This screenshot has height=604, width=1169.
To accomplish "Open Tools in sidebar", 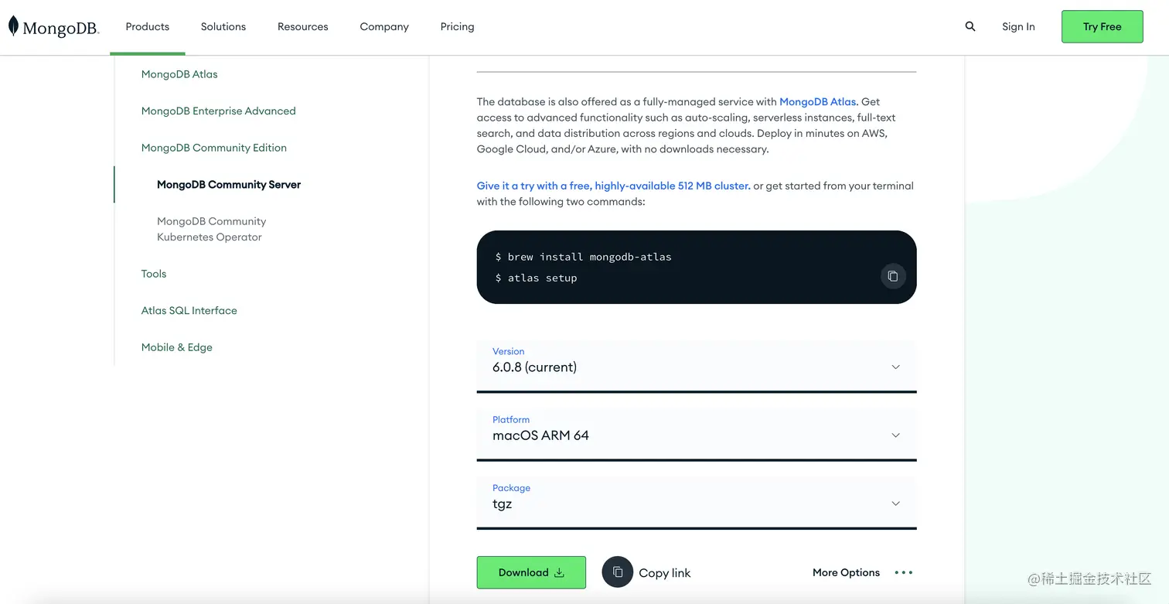I will 154,274.
